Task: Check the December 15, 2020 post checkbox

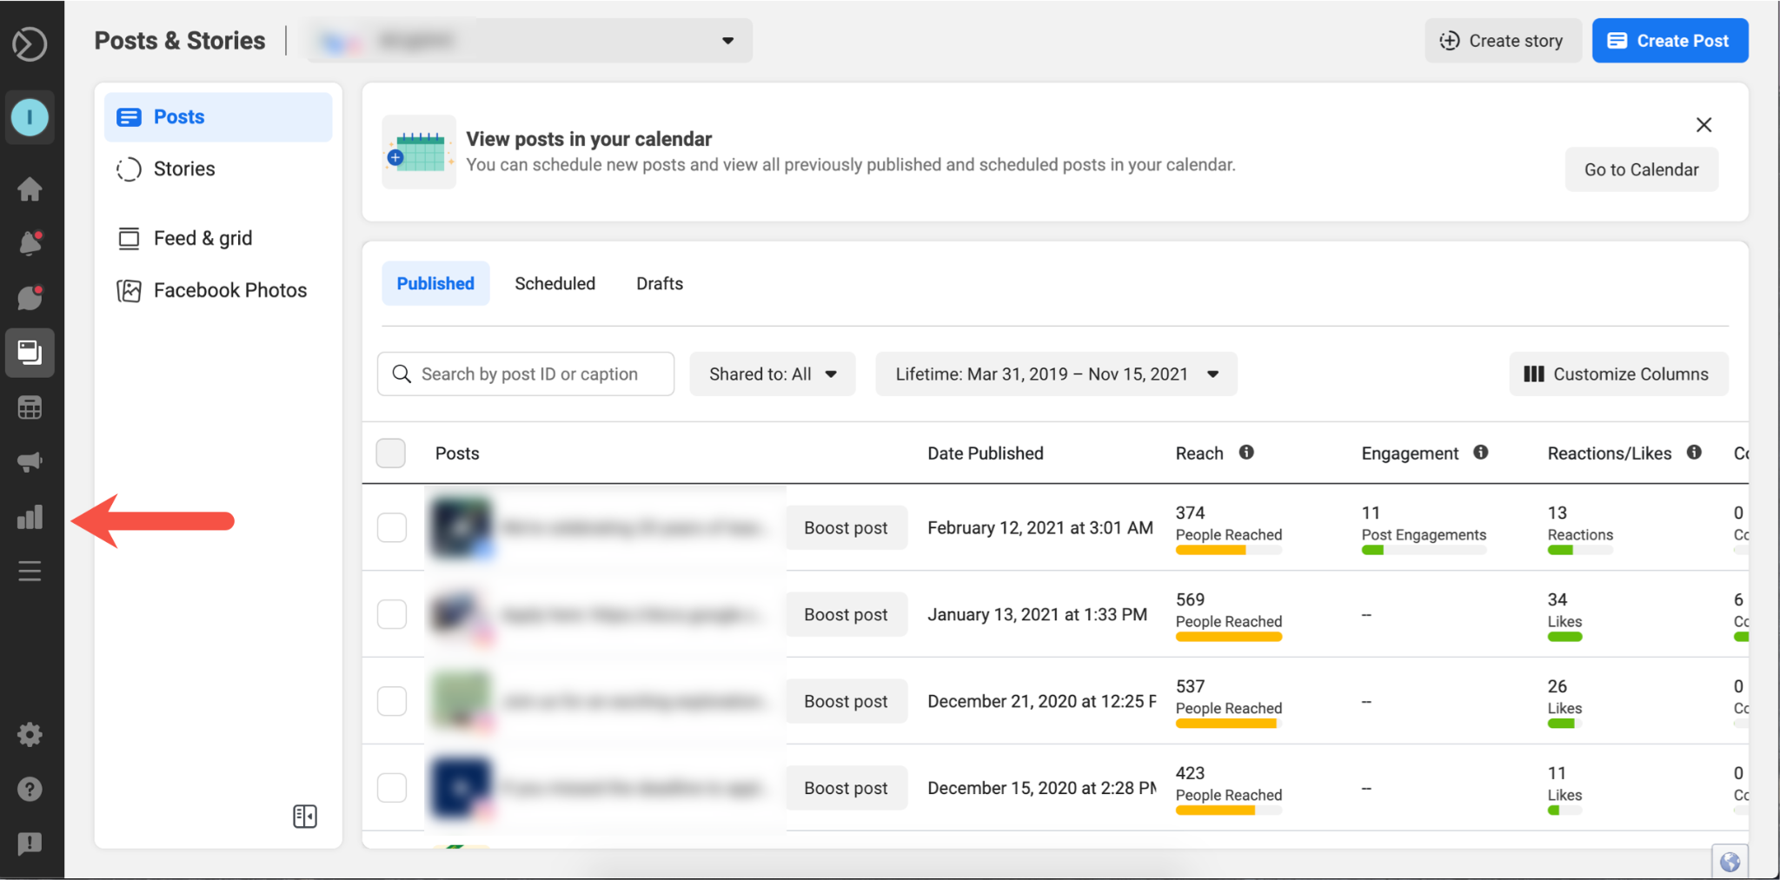Action: [392, 788]
